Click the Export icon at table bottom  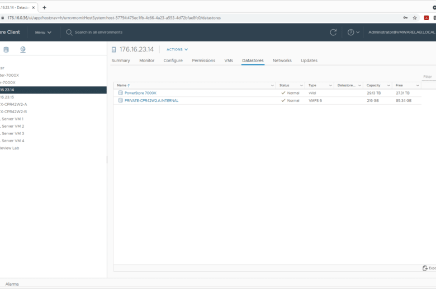[x=425, y=268]
